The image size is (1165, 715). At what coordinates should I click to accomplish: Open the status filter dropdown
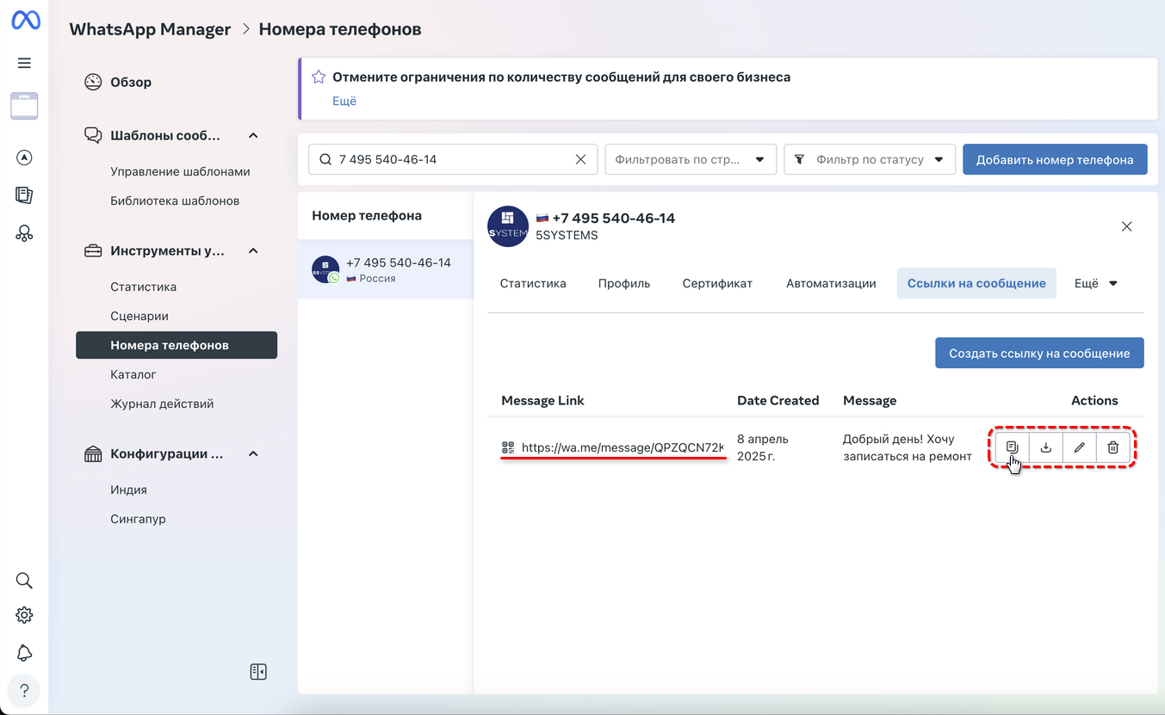click(x=870, y=159)
